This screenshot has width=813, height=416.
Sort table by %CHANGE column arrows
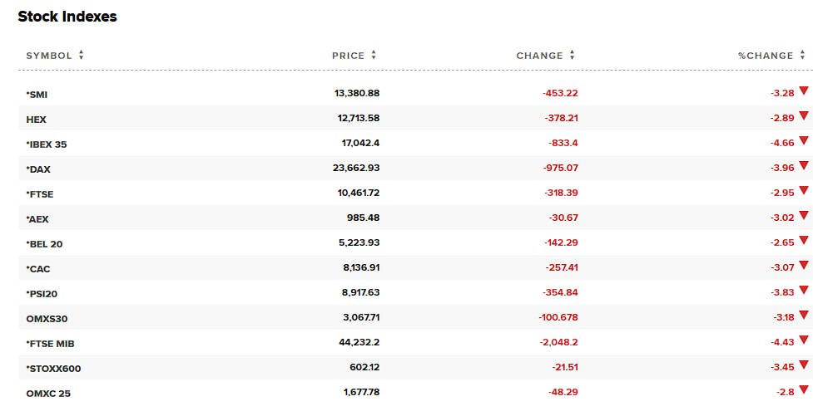tap(803, 55)
